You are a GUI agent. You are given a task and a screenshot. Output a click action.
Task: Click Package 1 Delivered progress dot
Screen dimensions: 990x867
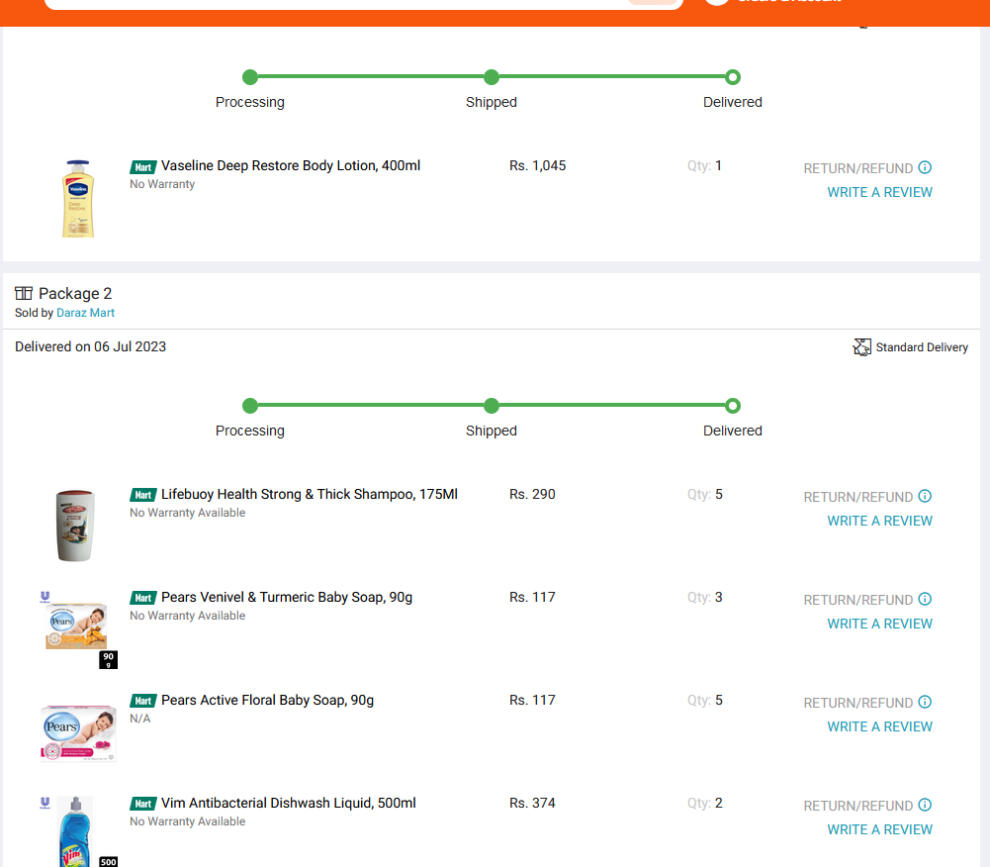[x=733, y=77]
